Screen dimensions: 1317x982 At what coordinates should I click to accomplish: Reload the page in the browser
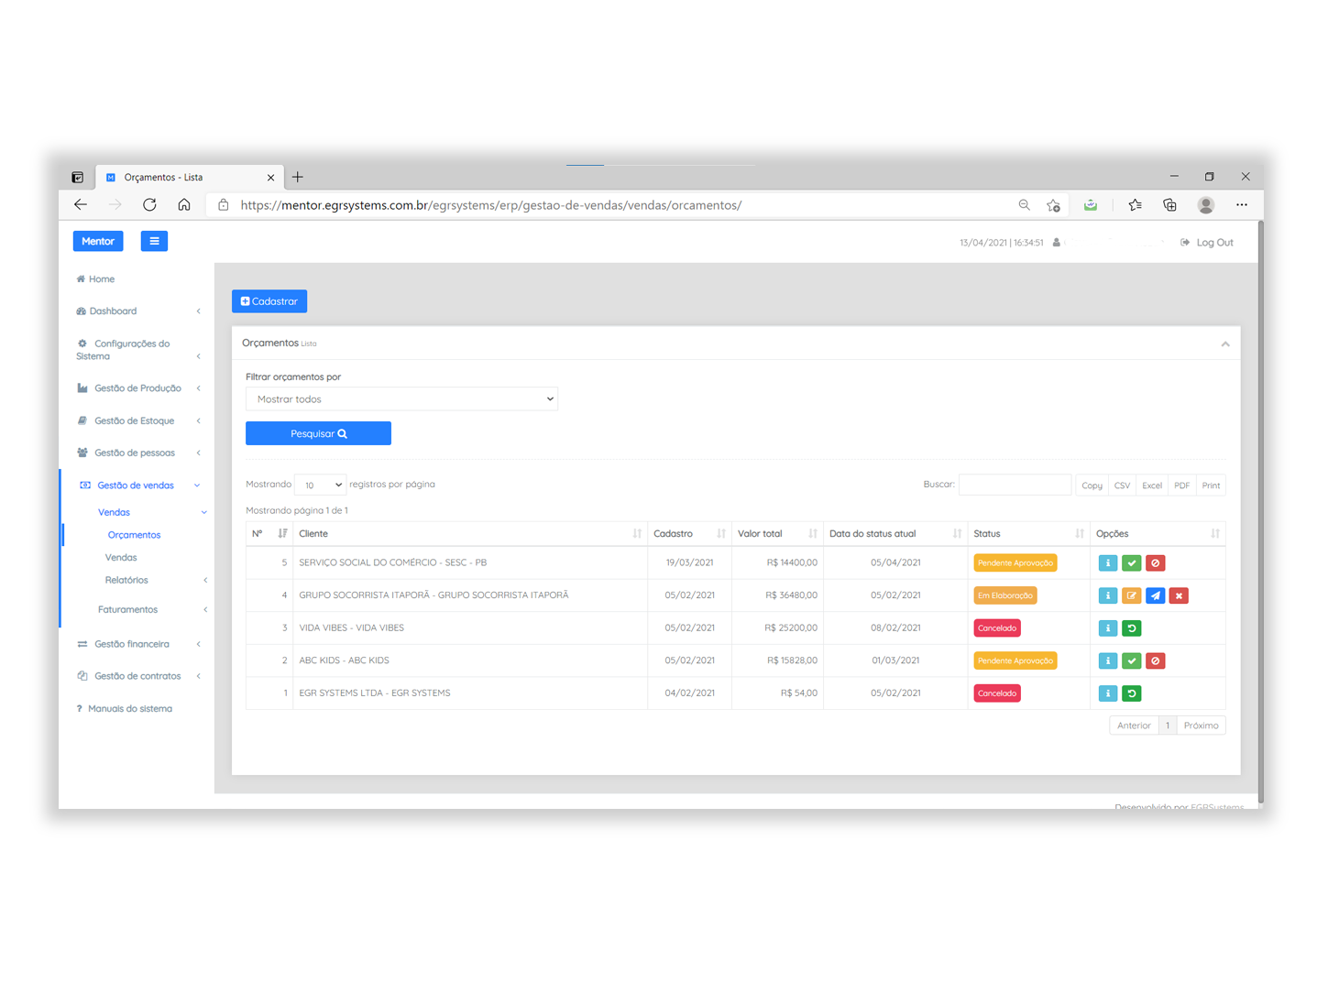[x=149, y=204]
